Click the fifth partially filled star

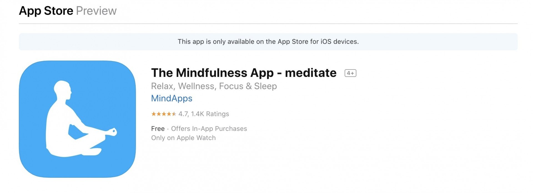tap(174, 114)
